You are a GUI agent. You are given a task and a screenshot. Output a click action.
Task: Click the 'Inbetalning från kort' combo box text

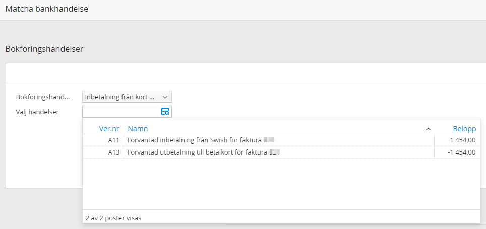[x=120, y=97]
